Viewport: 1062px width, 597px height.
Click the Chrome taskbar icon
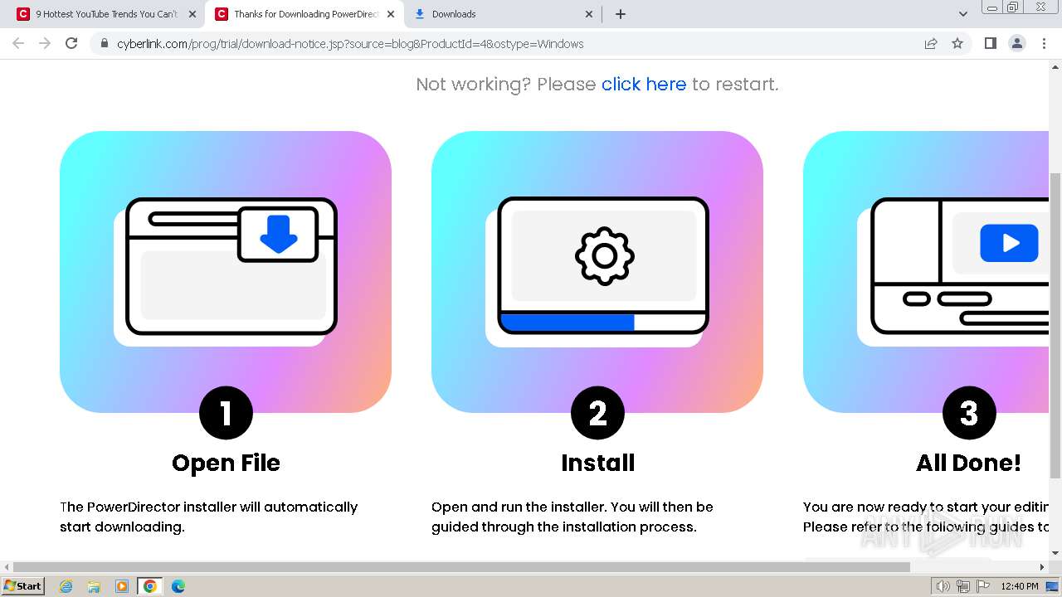(x=150, y=586)
